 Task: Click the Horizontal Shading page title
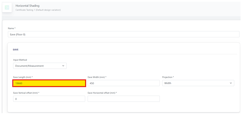(28, 6)
